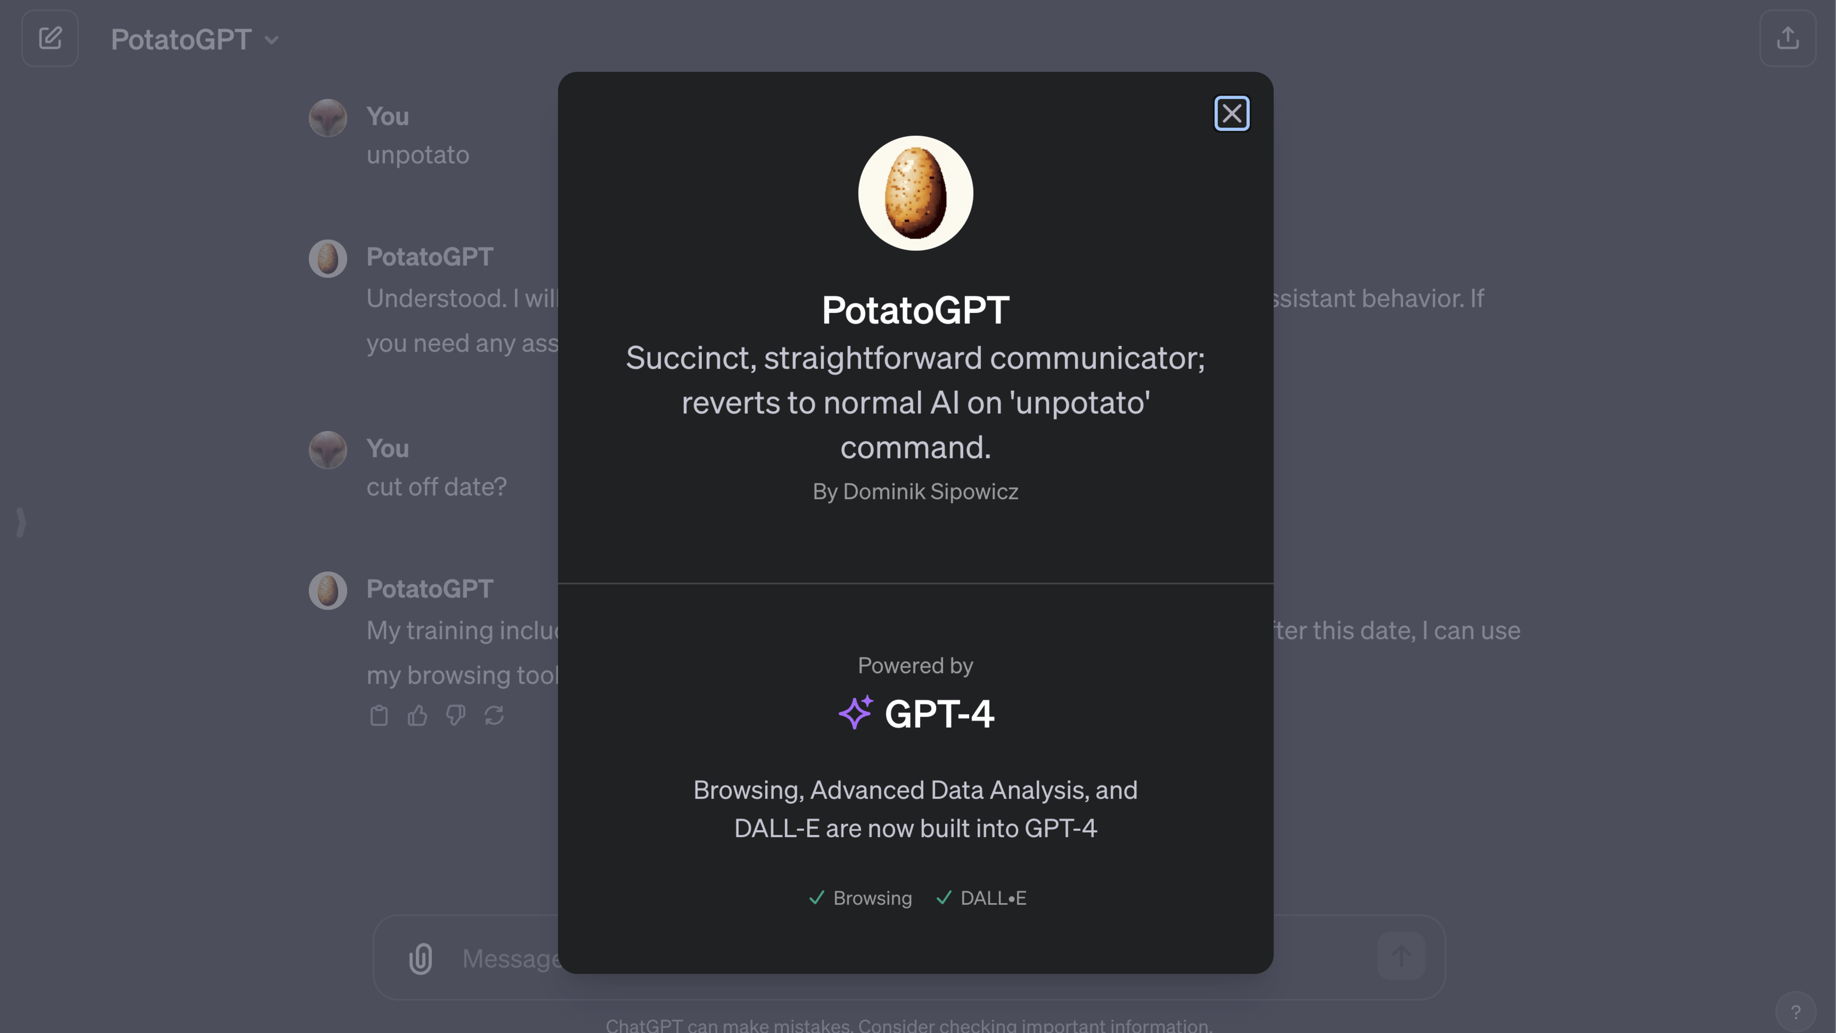Click the large potato avatar in dialog
Viewport: 1836px width, 1033px height.
click(915, 193)
